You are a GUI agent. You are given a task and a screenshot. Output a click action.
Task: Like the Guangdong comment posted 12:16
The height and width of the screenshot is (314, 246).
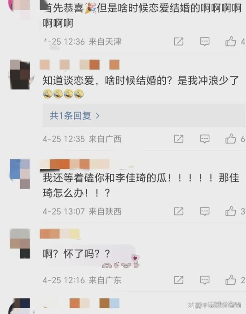pos(230,280)
